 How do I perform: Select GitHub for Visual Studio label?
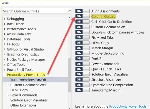point(25,49)
